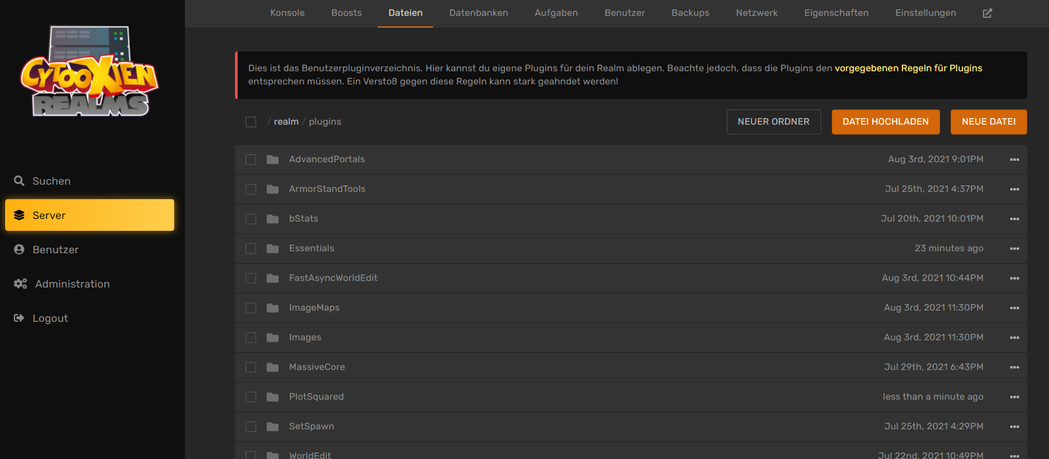1049x459 pixels.
Task: Open the three-dot menu for SetSpawn
Action: [x=1015, y=427]
